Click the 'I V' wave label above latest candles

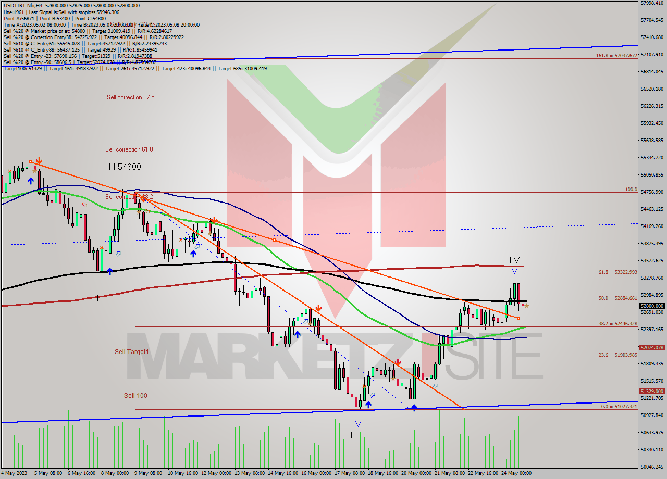(x=514, y=260)
